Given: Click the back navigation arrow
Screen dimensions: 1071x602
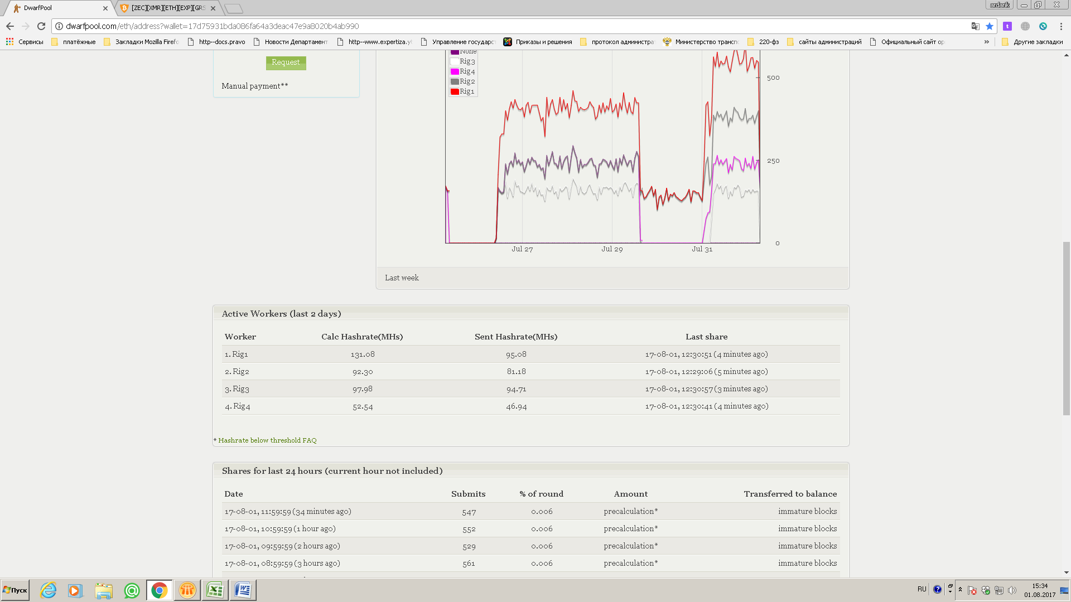Looking at the screenshot, I should pos(10,26).
